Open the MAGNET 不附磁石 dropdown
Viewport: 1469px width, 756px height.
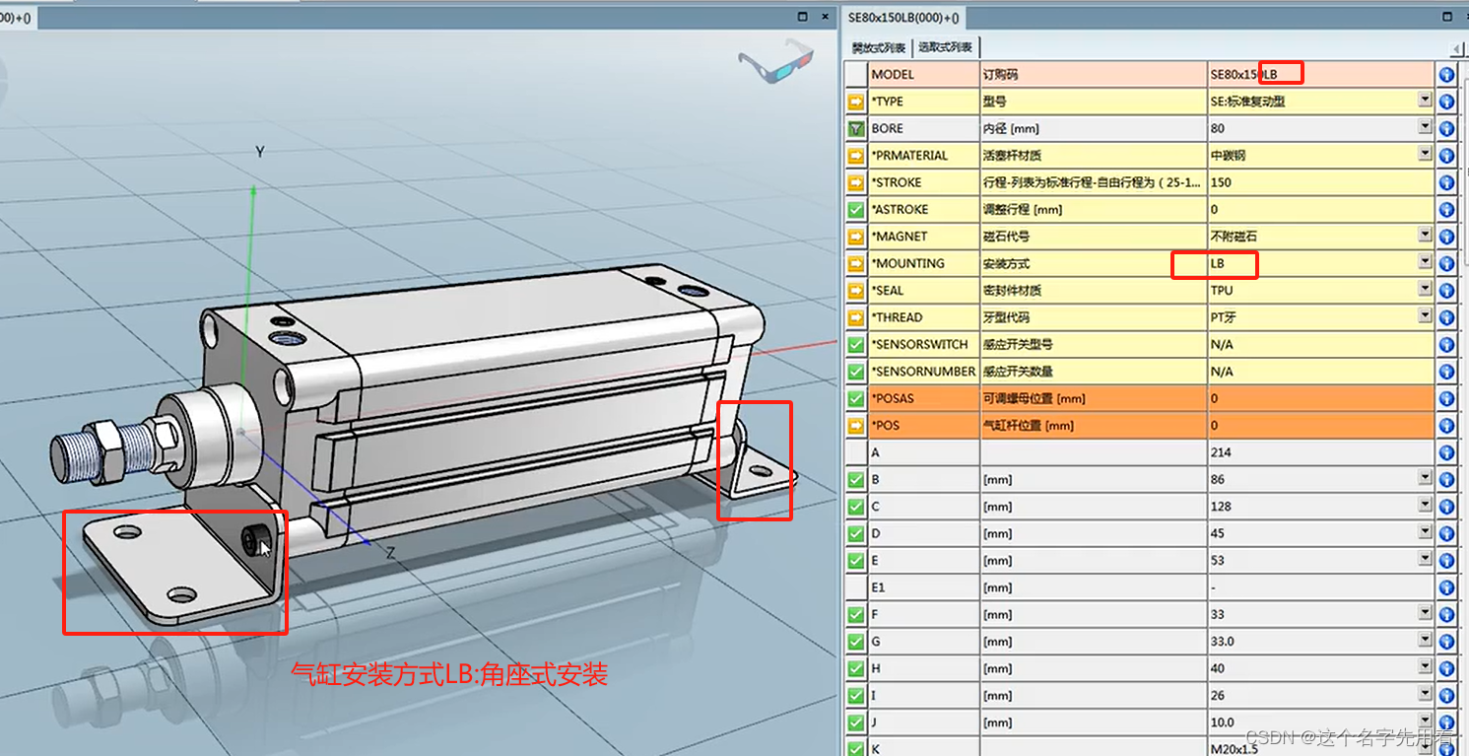[1425, 235]
